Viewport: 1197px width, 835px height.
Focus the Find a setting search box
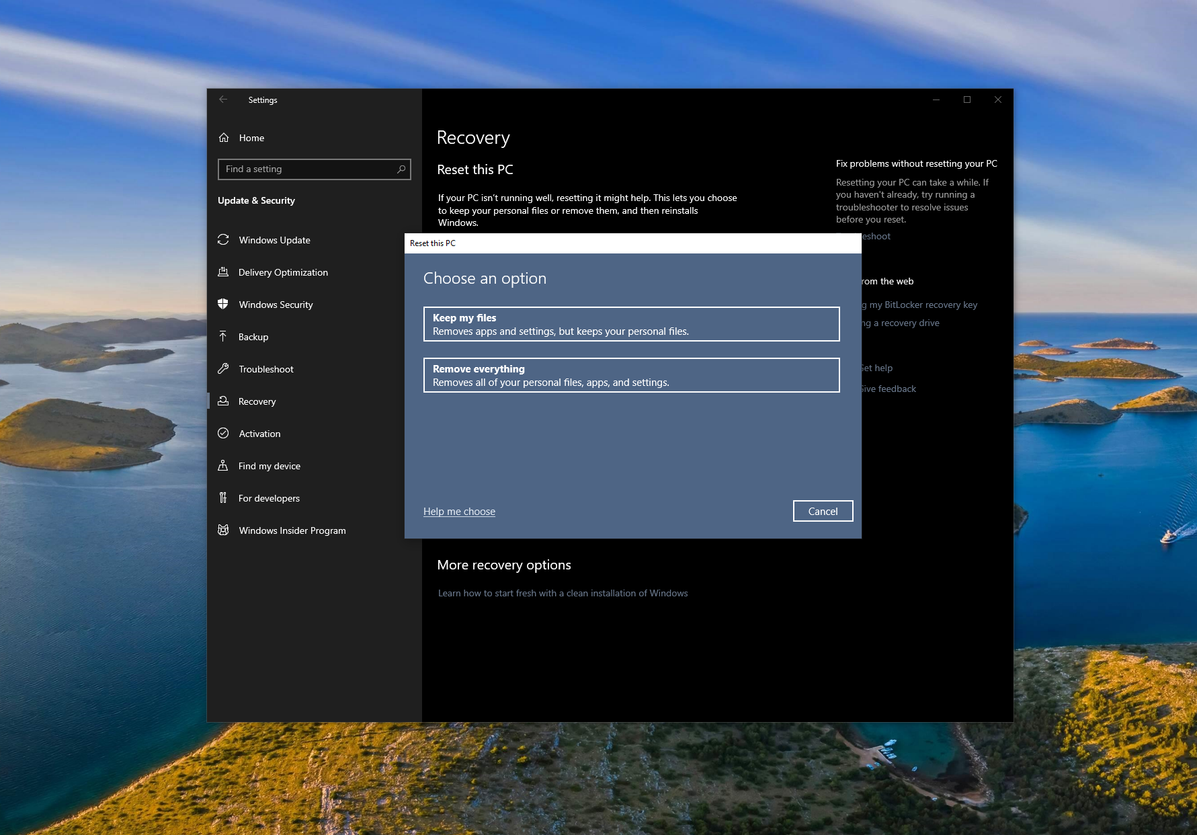(315, 169)
